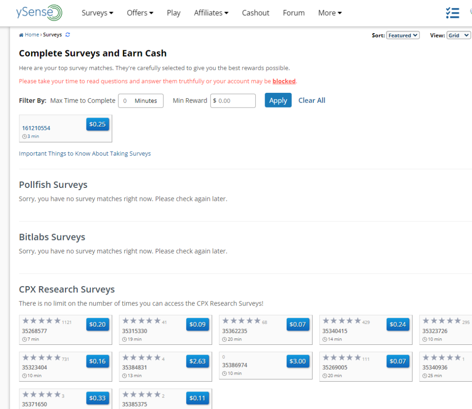Click the Apply filter button
Image resolution: width=472 pixels, height=409 pixels.
point(278,100)
